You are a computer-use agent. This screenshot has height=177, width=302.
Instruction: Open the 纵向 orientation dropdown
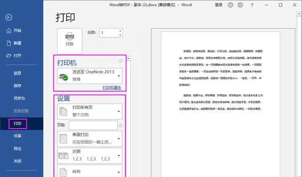click(90, 171)
